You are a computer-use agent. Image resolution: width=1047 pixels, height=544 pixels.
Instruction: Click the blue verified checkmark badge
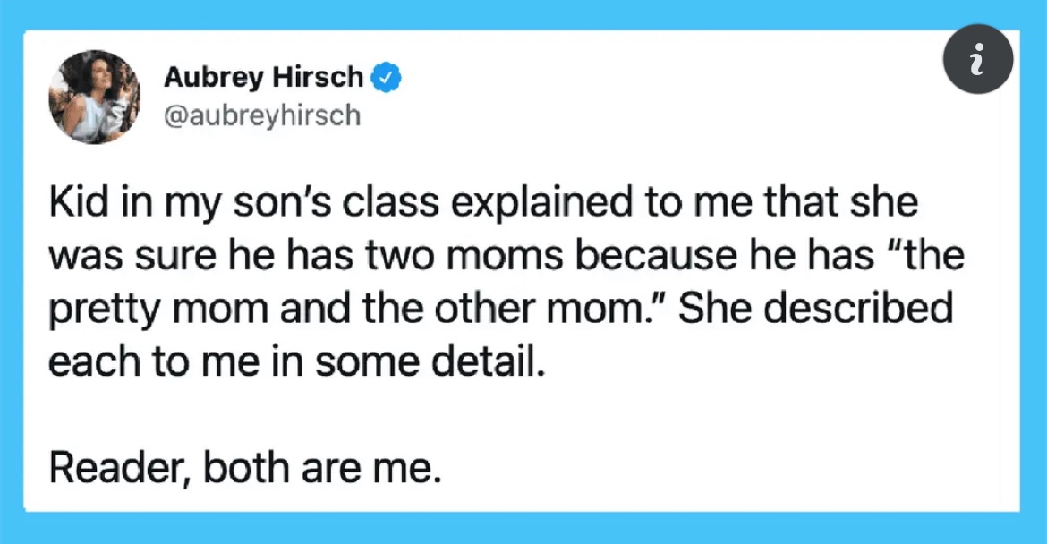click(386, 78)
